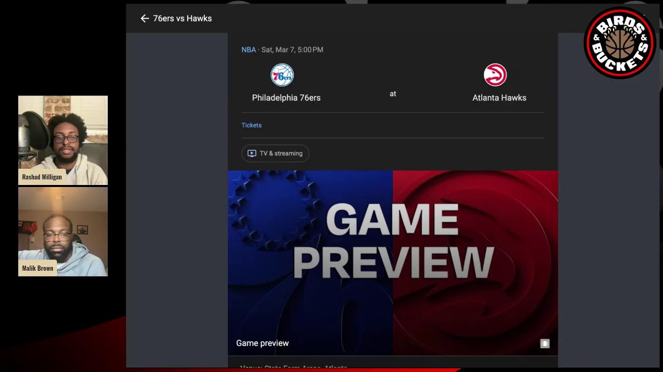Click the NBA league link
This screenshot has height=372, width=663.
tap(249, 50)
